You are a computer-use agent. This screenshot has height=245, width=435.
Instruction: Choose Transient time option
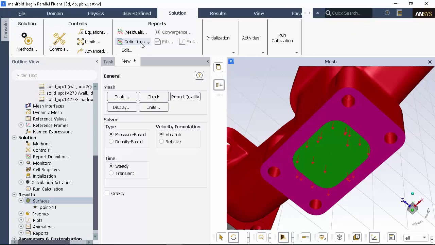pyautogui.click(x=111, y=173)
